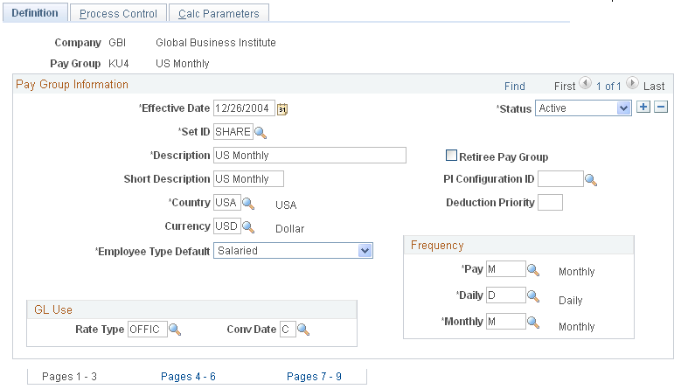Switch to the Process Control tab

tap(118, 14)
